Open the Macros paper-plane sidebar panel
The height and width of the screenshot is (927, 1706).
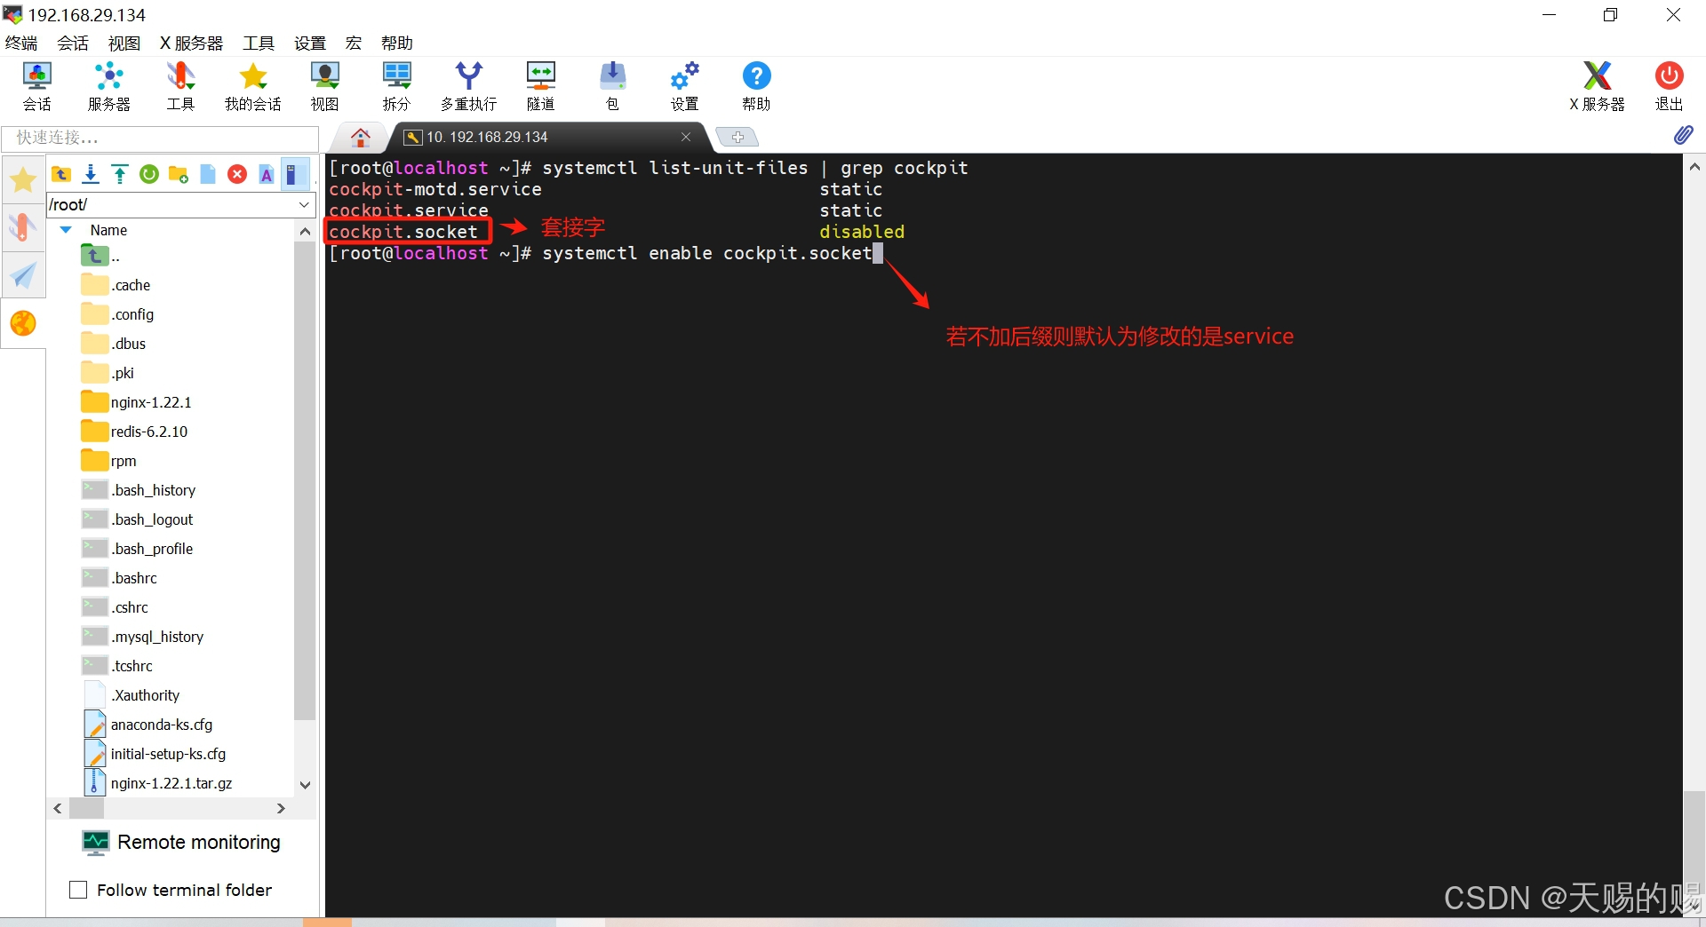point(23,276)
